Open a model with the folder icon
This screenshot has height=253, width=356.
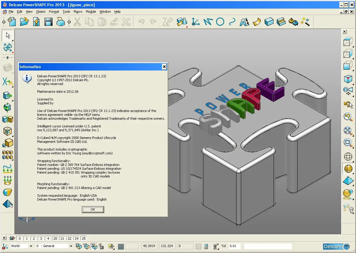(24, 22)
